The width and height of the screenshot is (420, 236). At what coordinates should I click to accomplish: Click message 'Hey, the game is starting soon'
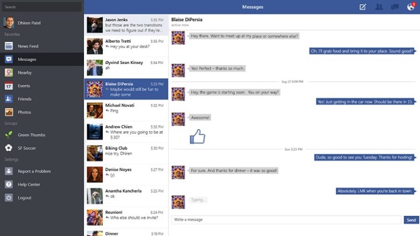click(235, 92)
